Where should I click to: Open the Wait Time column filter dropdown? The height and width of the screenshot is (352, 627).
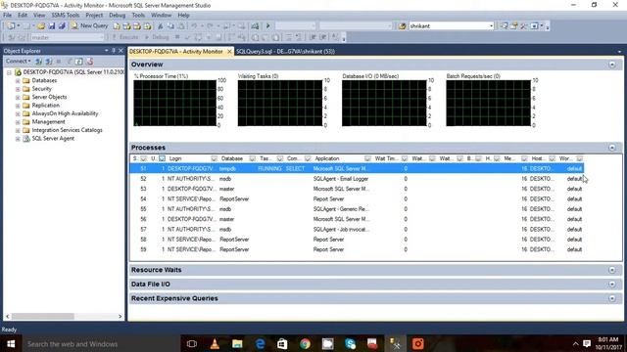405,158
